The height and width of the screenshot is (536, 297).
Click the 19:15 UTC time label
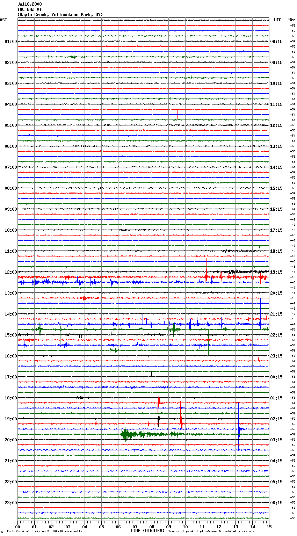click(x=276, y=272)
